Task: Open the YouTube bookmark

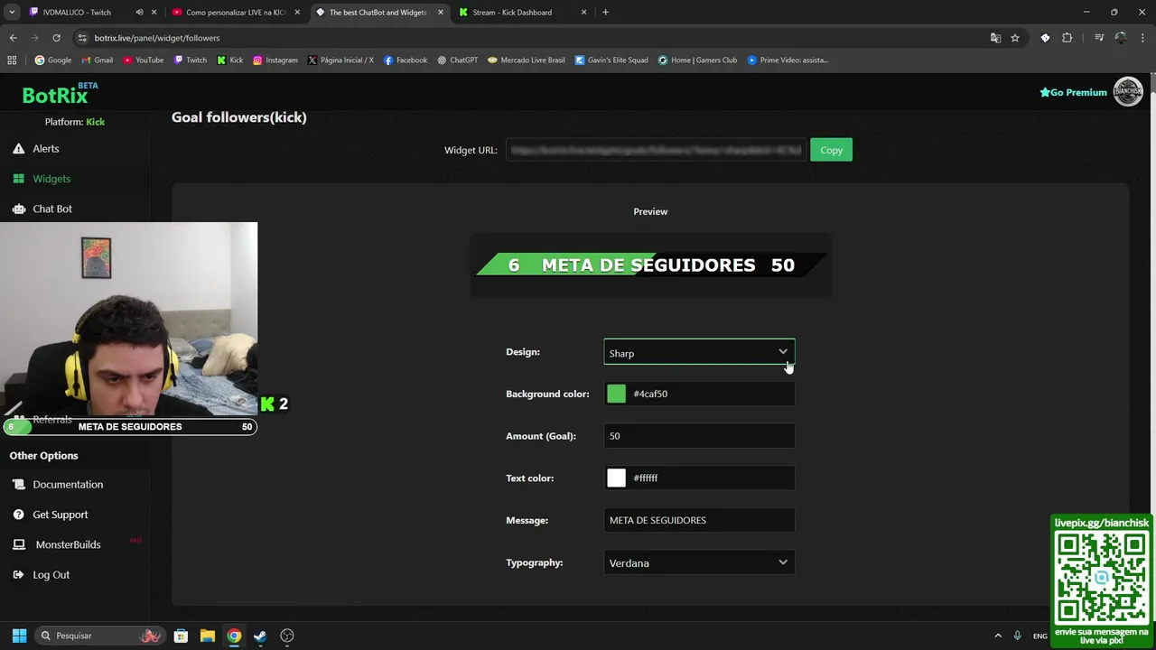Action: (x=143, y=60)
